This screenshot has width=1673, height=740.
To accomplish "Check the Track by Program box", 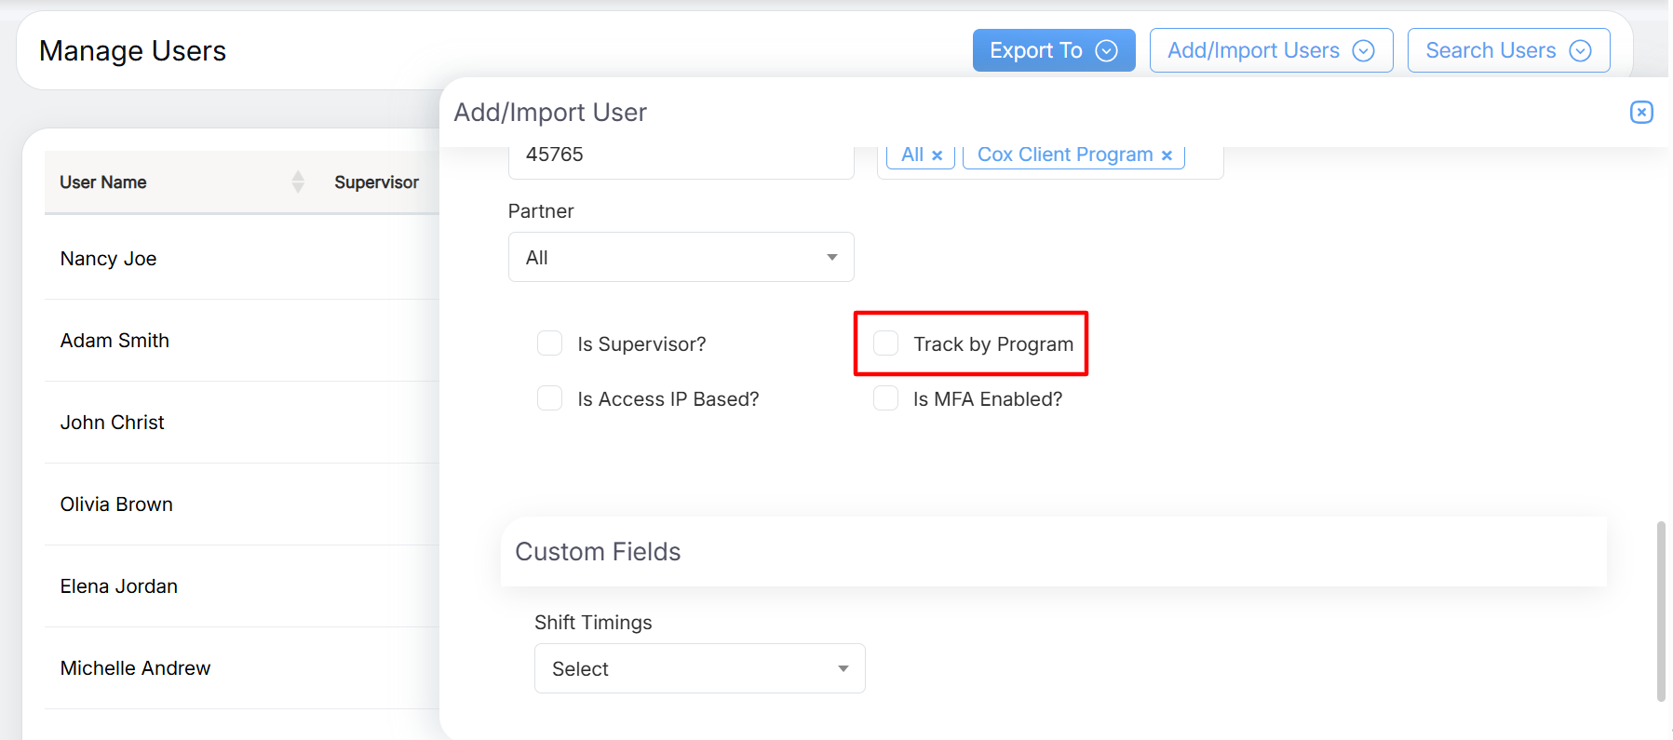I will click(886, 343).
